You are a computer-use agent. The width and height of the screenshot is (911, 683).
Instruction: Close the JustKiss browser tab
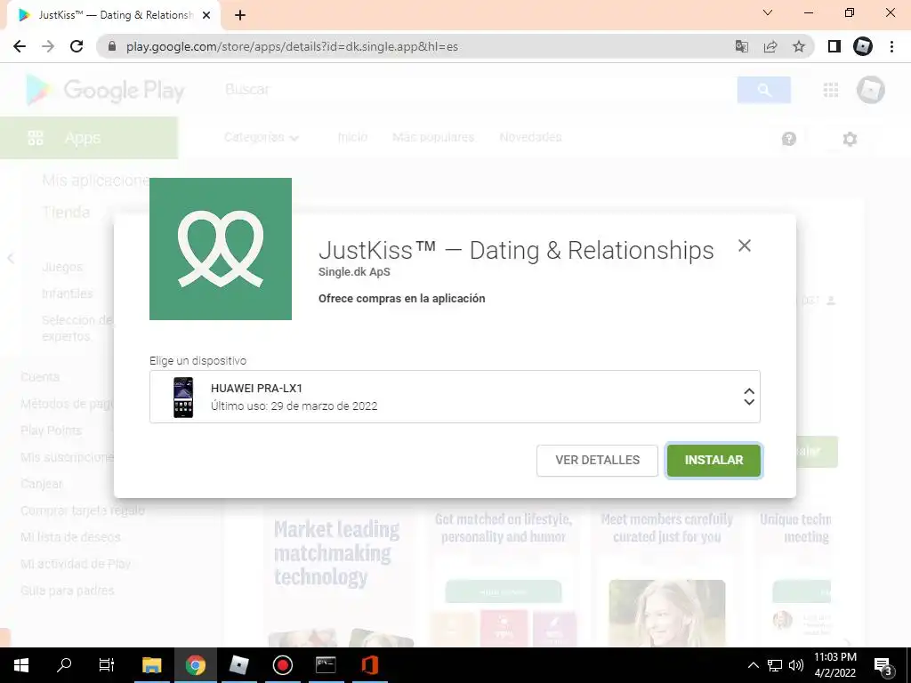tap(206, 15)
